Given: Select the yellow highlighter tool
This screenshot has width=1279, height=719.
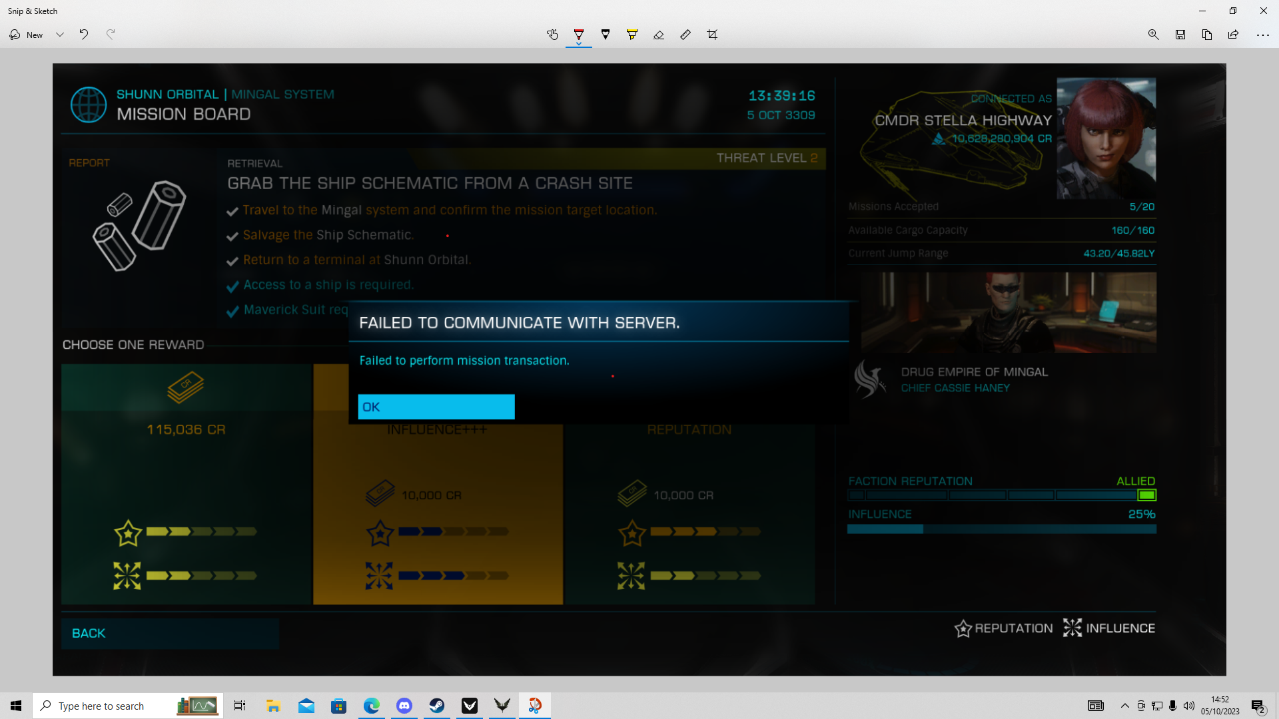Looking at the screenshot, I should [x=632, y=35].
